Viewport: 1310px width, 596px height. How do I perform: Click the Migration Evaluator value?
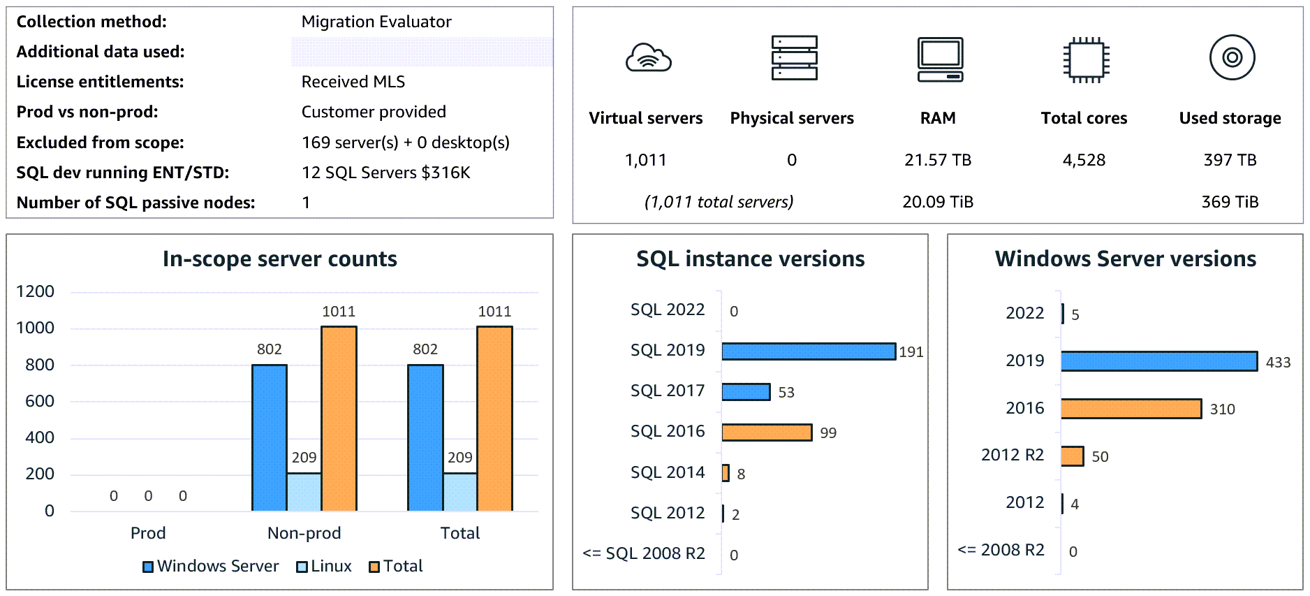click(376, 22)
